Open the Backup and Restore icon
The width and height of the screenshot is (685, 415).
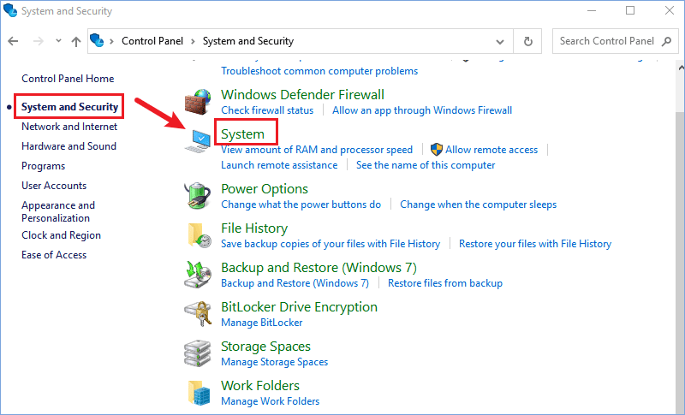click(198, 275)
